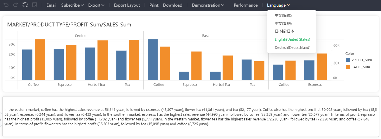Image resolution: width=381 pixels, height=139 pixels.
Task: Click the undo arrow icon
Action: coord(6,5)
